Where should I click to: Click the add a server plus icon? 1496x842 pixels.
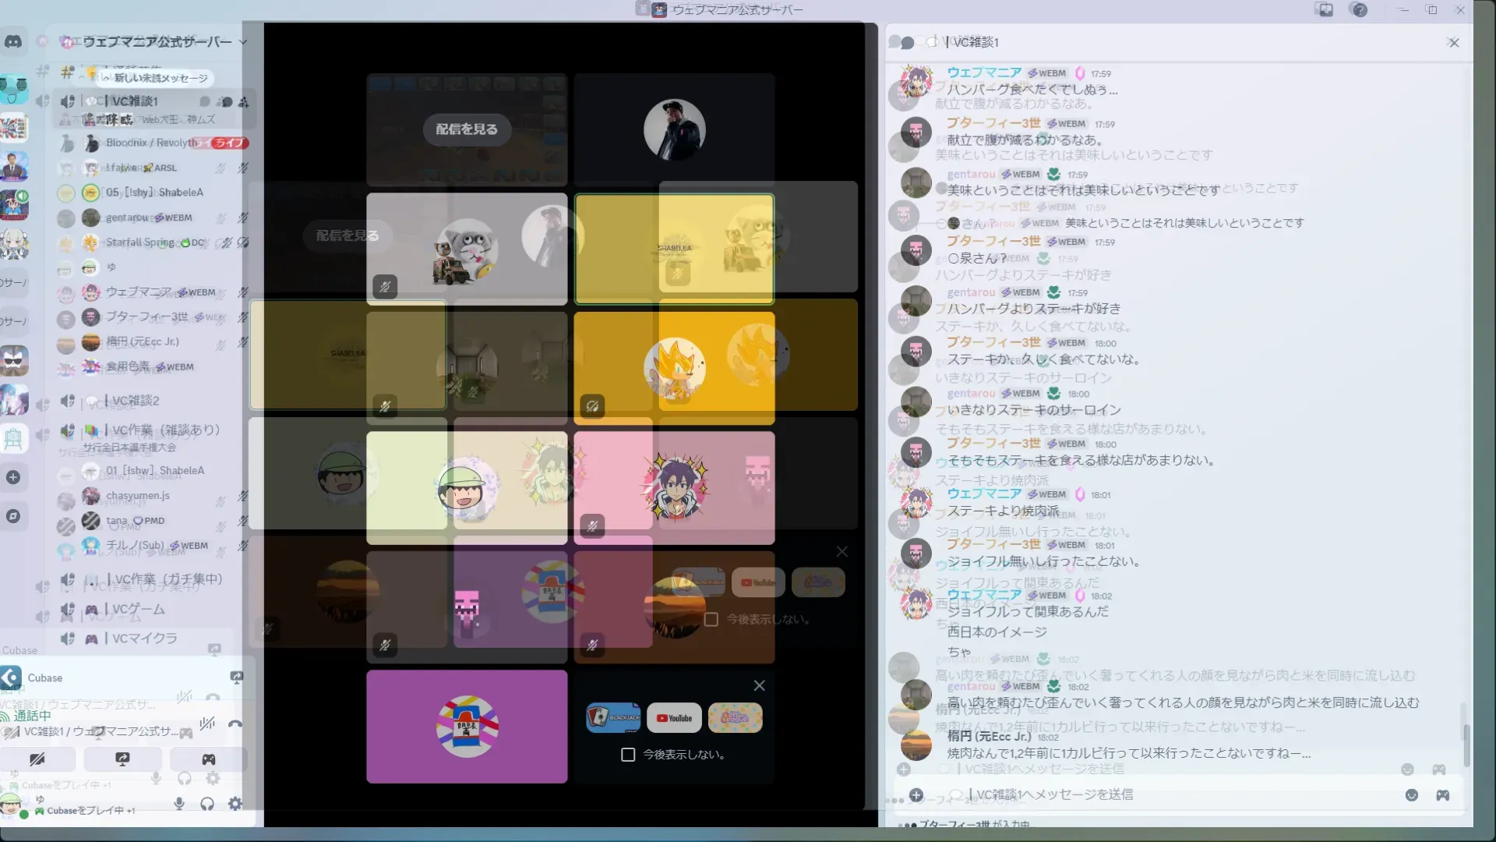click(13, 477)
